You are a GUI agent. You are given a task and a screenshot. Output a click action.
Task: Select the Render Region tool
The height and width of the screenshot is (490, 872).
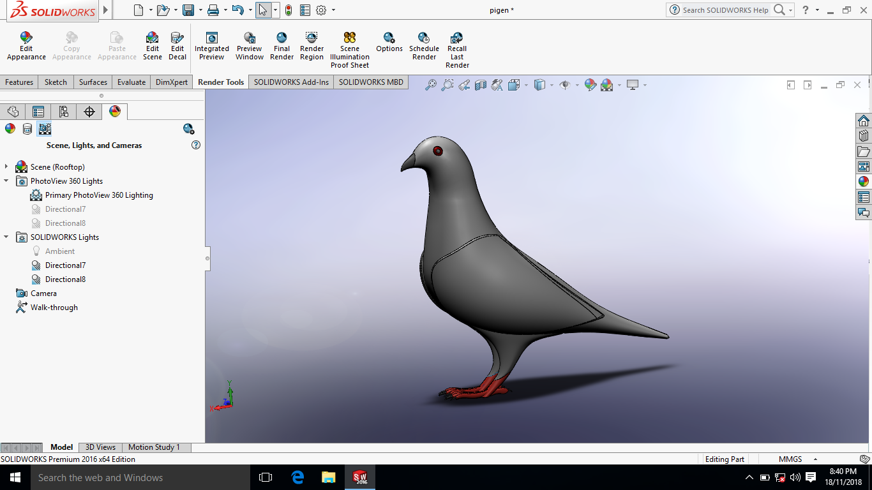coord(312,46)
